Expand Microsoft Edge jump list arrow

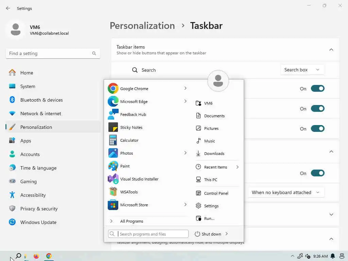tap(185, 101)
